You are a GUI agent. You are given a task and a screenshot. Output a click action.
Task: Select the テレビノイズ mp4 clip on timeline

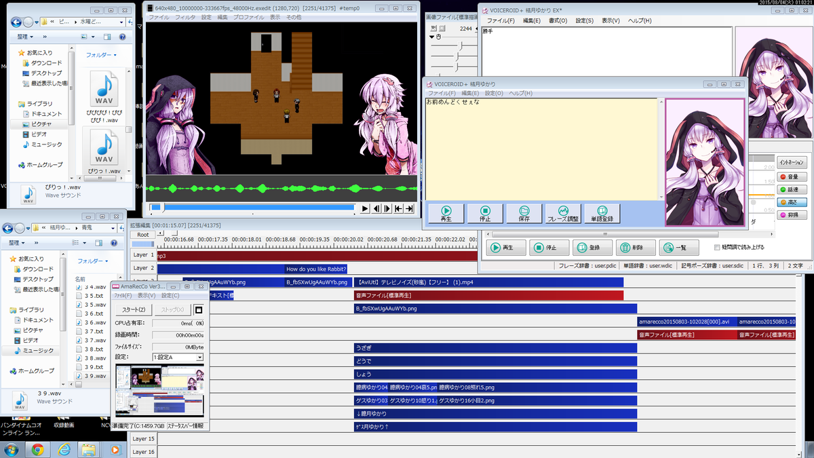click(488, 282)
